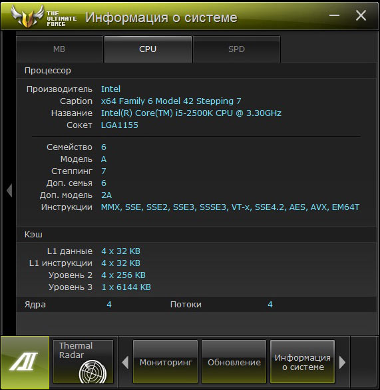The image size is (380, 390).
Task: Click the Степпинг label
Action: [72, 171]
